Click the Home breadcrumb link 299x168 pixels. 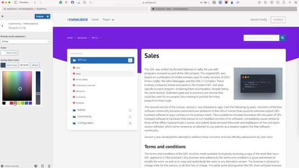pyautogui.click(x=70, y=38)
